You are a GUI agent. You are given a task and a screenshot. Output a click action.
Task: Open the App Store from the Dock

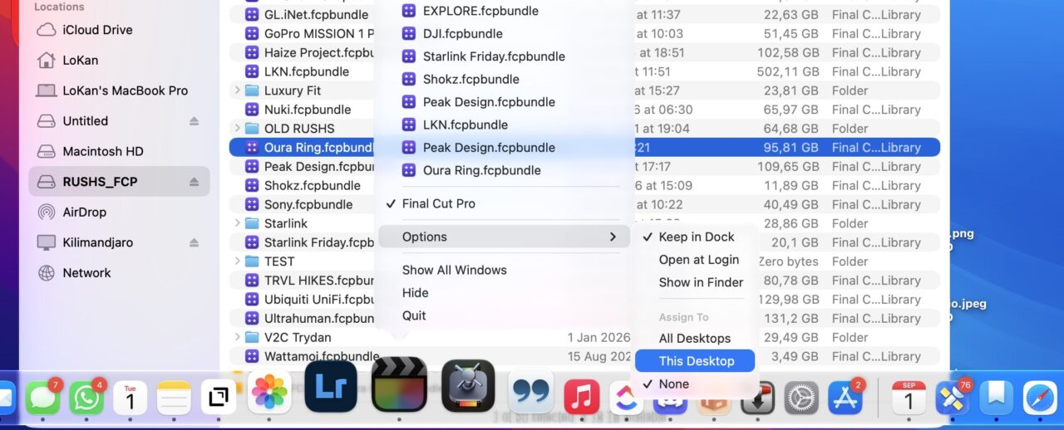[x=846, y=398]
